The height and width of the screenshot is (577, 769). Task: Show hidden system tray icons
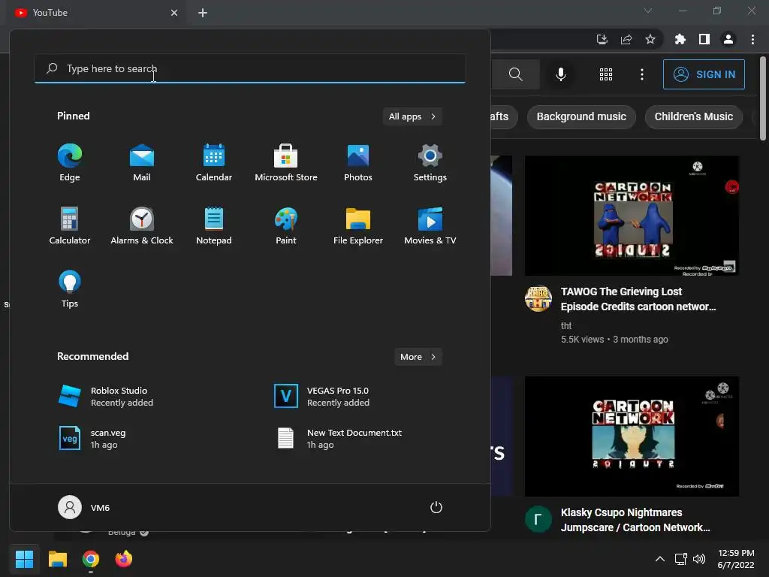660,559
